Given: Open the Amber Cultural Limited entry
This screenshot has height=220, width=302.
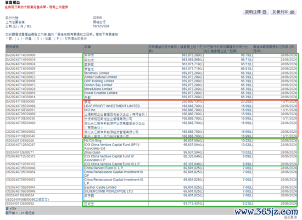Looking at the screenshot, I should (100, 77).
